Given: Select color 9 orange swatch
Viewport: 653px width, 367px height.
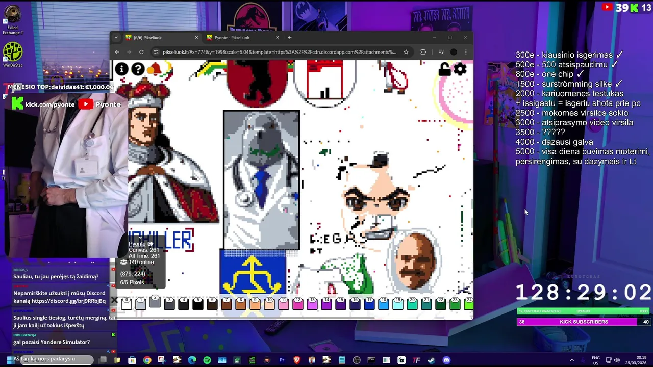Looking at the screenshot, I should [255, 303].
